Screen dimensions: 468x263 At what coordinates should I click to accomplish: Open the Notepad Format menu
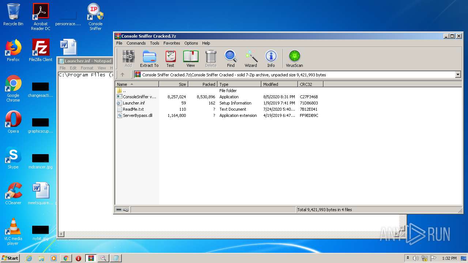pyautogui.click(x=87, y=68)
